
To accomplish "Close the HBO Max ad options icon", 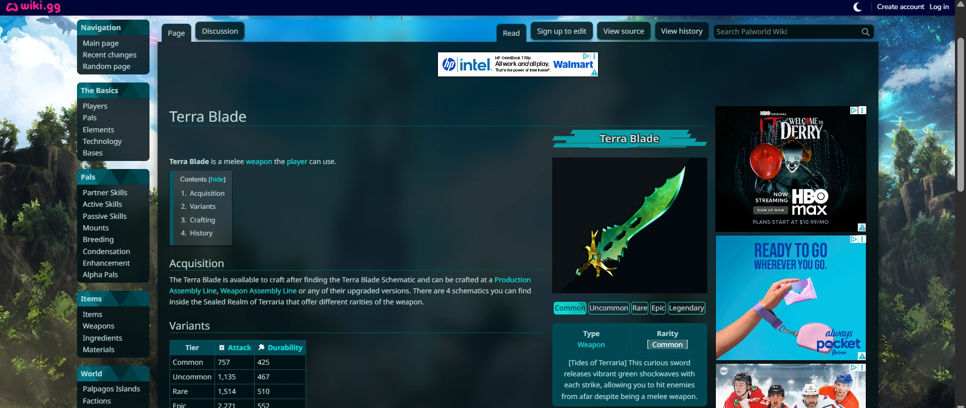I will 862,110.
